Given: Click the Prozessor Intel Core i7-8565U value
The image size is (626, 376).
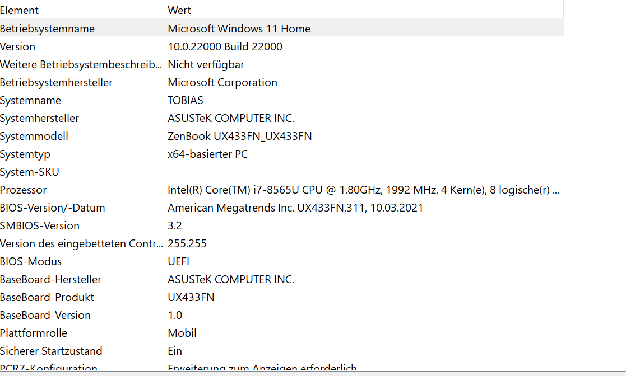Looking at the screenshot, I should coord(363,190).
